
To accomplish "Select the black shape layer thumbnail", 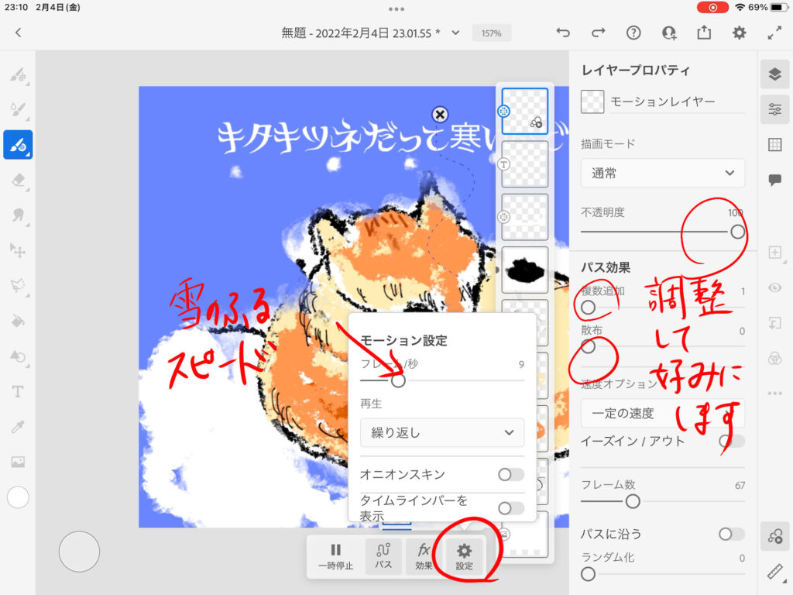I will click(x=524, y=270).
